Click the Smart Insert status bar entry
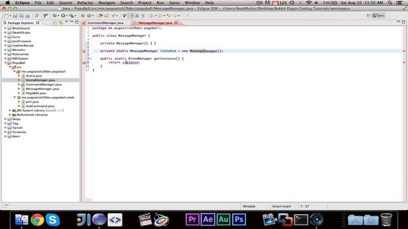 click(x=281, y=206)
